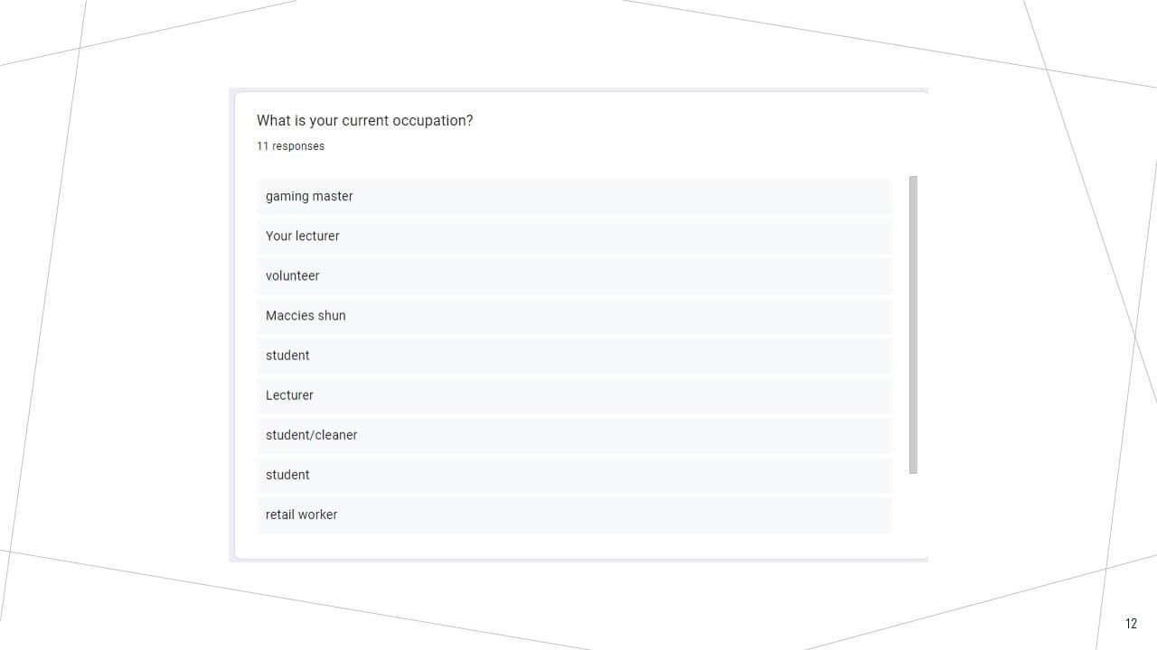
Task: Click the slide number 12
Action: (x=1131, y=624)
